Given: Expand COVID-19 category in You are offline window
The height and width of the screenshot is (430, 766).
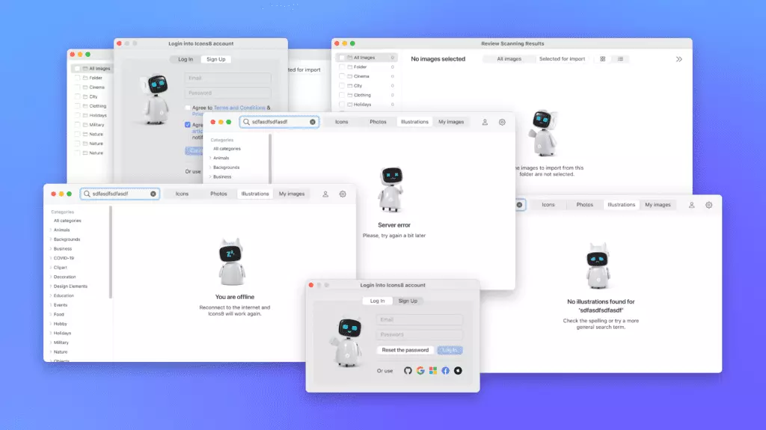Looking at the screenshot, I should tap(51, 258).
